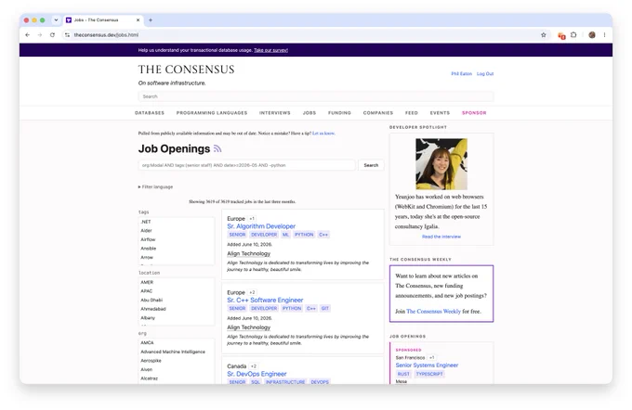This screenshot has height=410, width=632.
Task: Open the sponsored Senior Systems Engineer job
Action: (427, 365)
